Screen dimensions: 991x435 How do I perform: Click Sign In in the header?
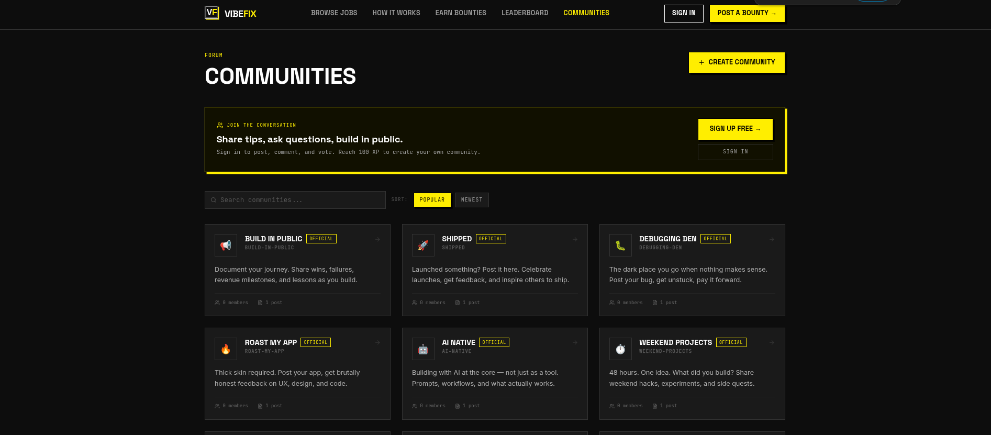(684, 13)
